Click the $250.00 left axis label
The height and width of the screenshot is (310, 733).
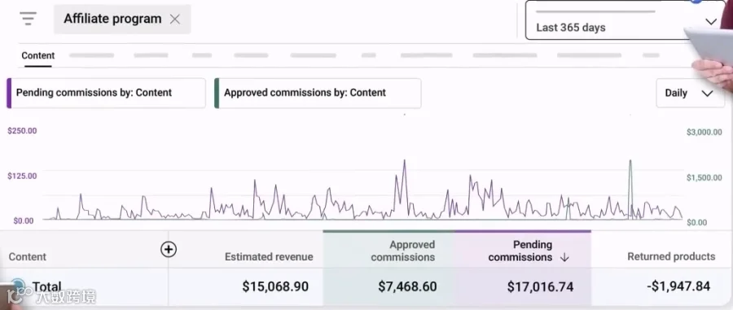coord(22,131)
